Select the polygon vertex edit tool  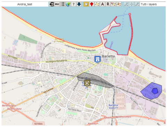(113, 4)
